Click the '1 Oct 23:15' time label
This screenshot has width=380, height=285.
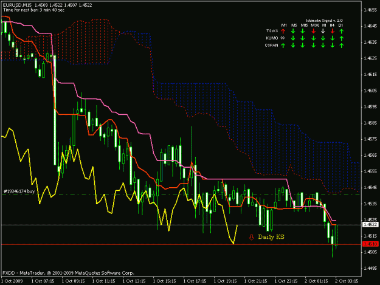[286, 281]
